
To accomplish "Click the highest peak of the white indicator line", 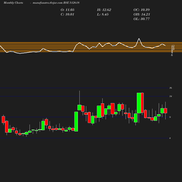I will 139,39.
